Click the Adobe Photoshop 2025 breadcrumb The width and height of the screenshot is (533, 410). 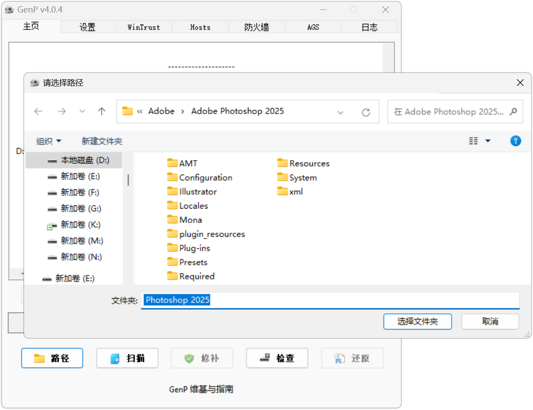coord(237,111)
